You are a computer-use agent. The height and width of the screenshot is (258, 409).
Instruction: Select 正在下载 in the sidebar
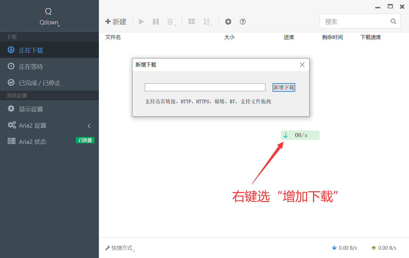point(49,50)
